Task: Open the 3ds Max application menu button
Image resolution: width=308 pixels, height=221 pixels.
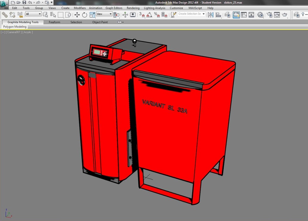Action: tap(4, 4)
